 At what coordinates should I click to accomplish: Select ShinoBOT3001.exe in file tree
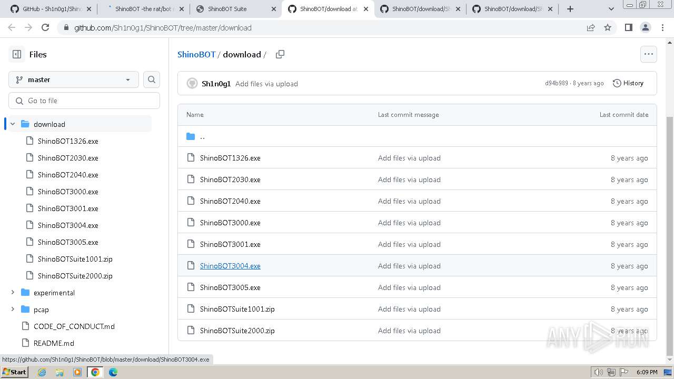[x=68, y=208]
